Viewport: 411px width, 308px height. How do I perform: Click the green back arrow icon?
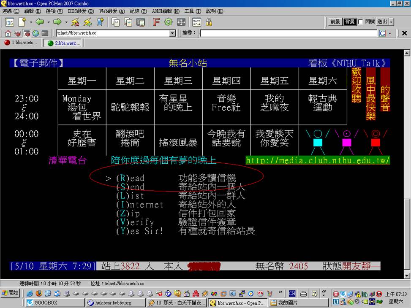tap(40, 22)
